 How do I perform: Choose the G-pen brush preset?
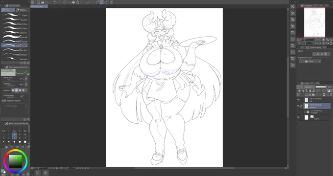(x=15, y=15)
